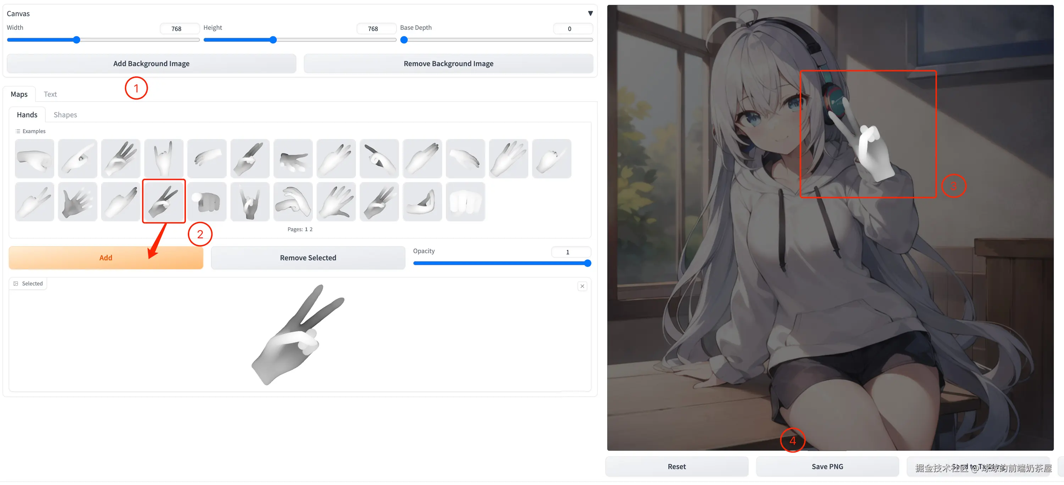Clear the Selected image with X icon
1064x485 pixels.
(x=582, y=287)
